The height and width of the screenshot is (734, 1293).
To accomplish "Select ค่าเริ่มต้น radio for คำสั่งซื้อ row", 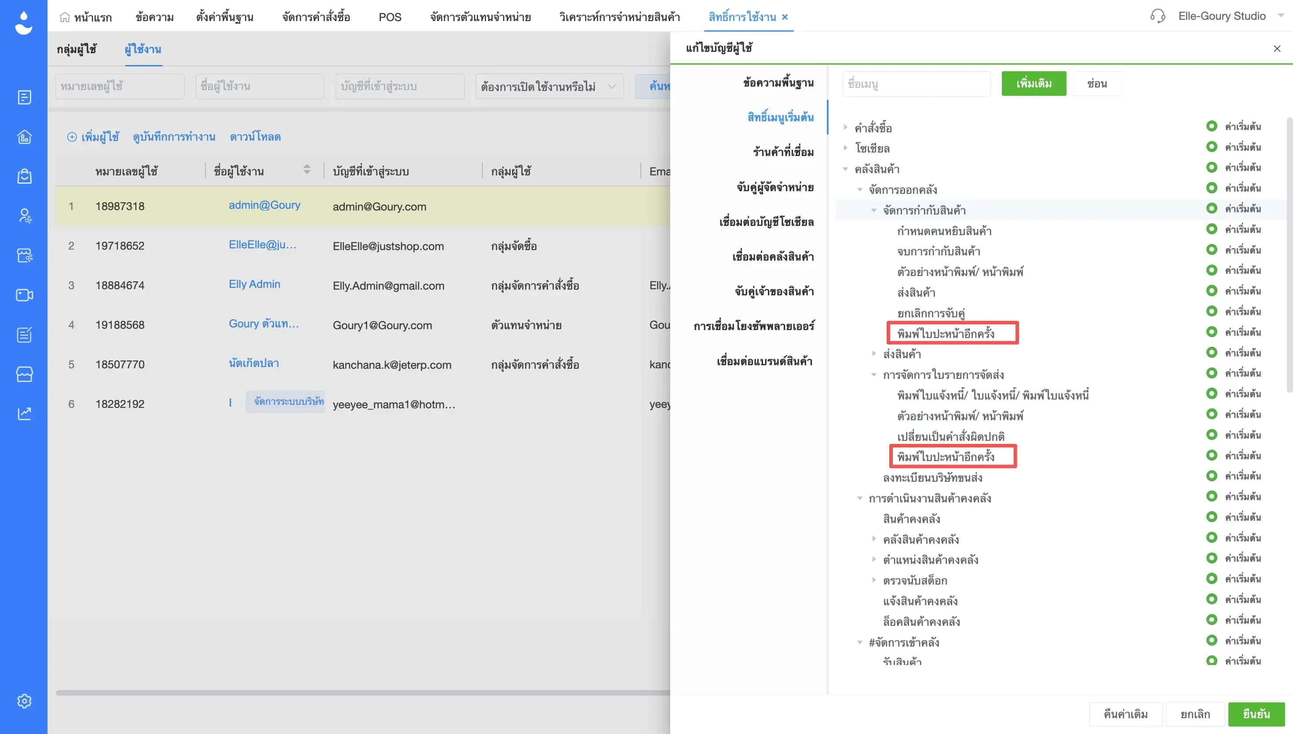I will point(1211,126).
